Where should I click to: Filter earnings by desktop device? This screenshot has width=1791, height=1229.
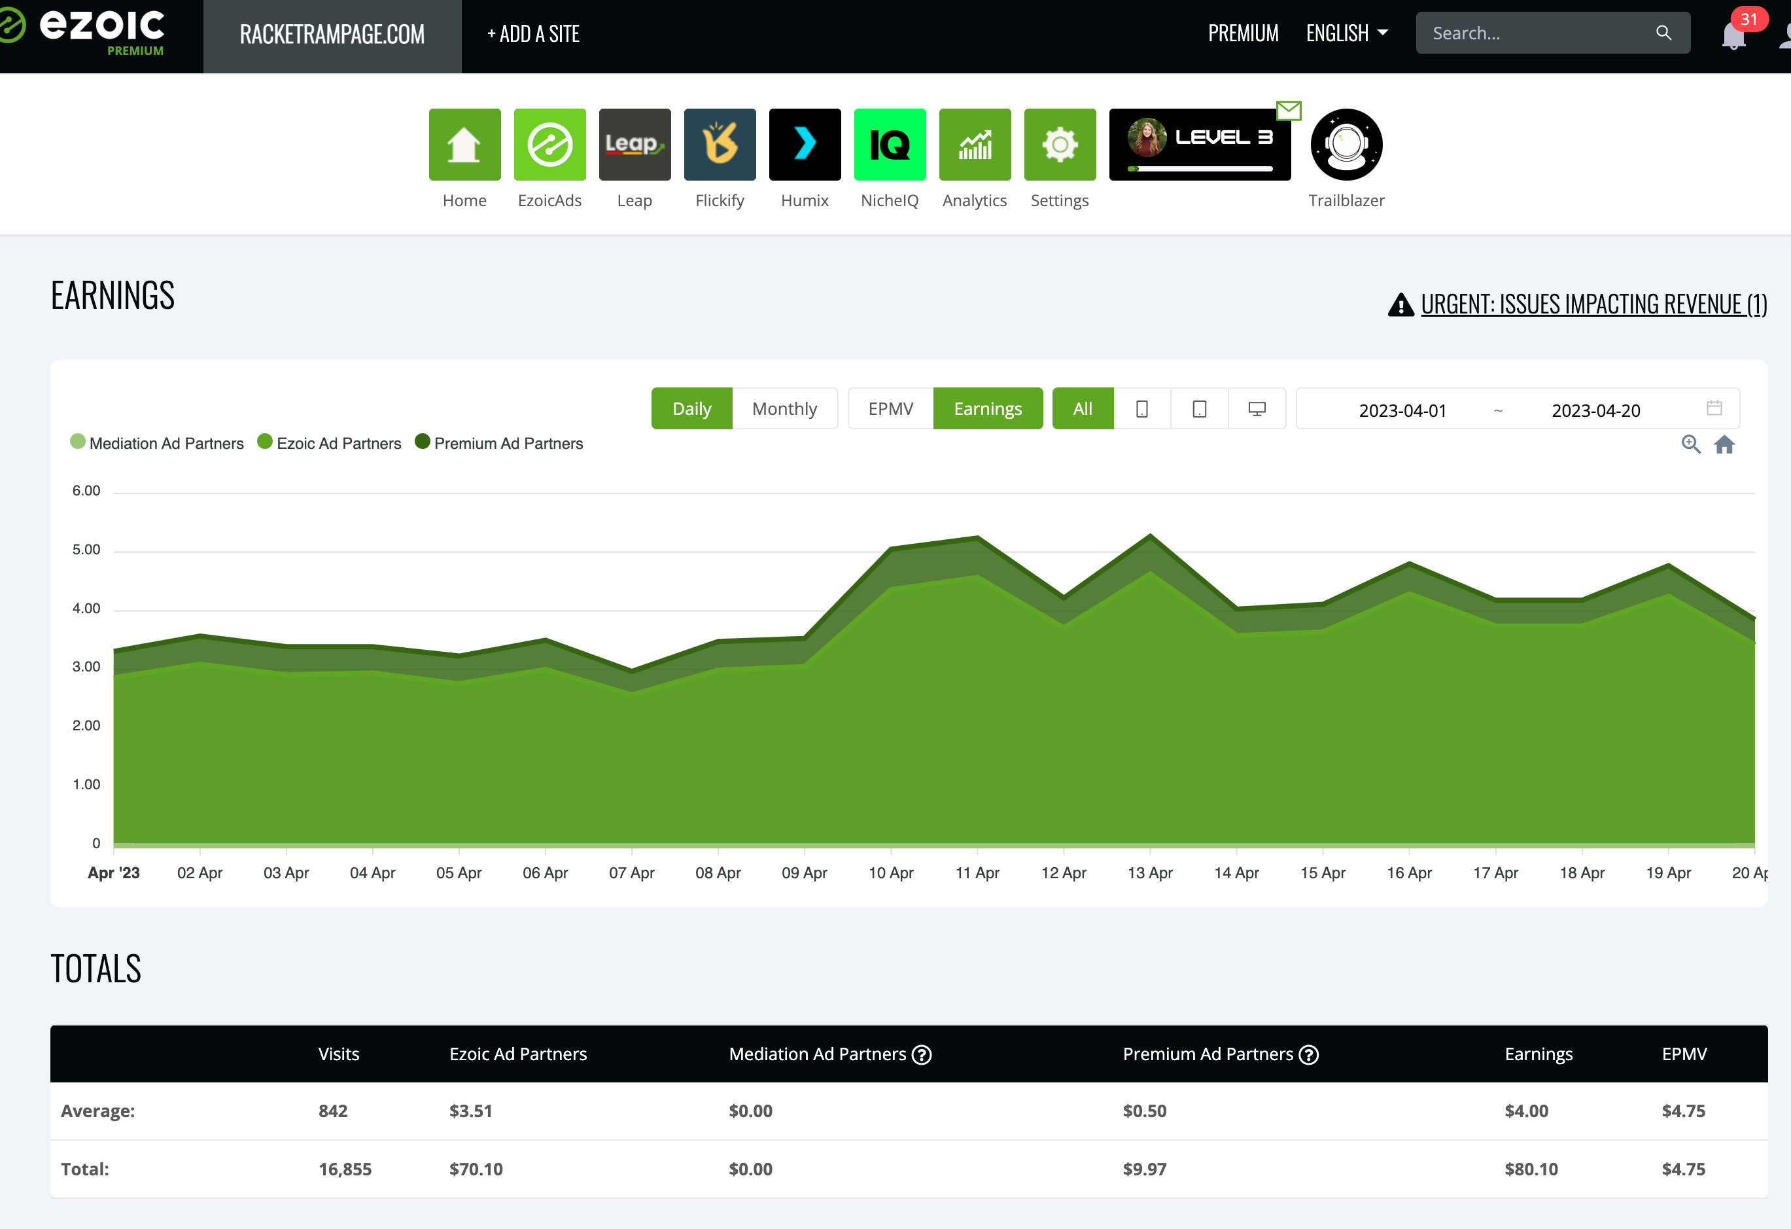tap(1257, 408)
